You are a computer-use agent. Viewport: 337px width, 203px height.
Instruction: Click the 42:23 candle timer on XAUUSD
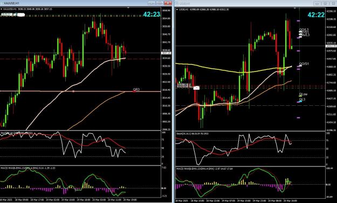tap(152, 15)
